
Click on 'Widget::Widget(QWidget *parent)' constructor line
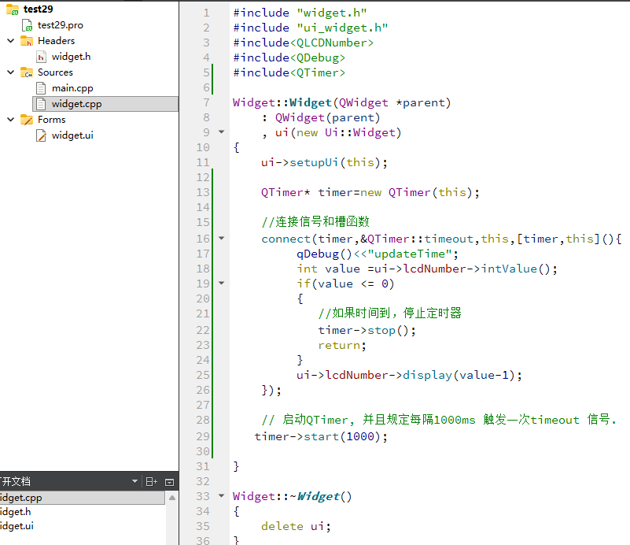(341, 102)
